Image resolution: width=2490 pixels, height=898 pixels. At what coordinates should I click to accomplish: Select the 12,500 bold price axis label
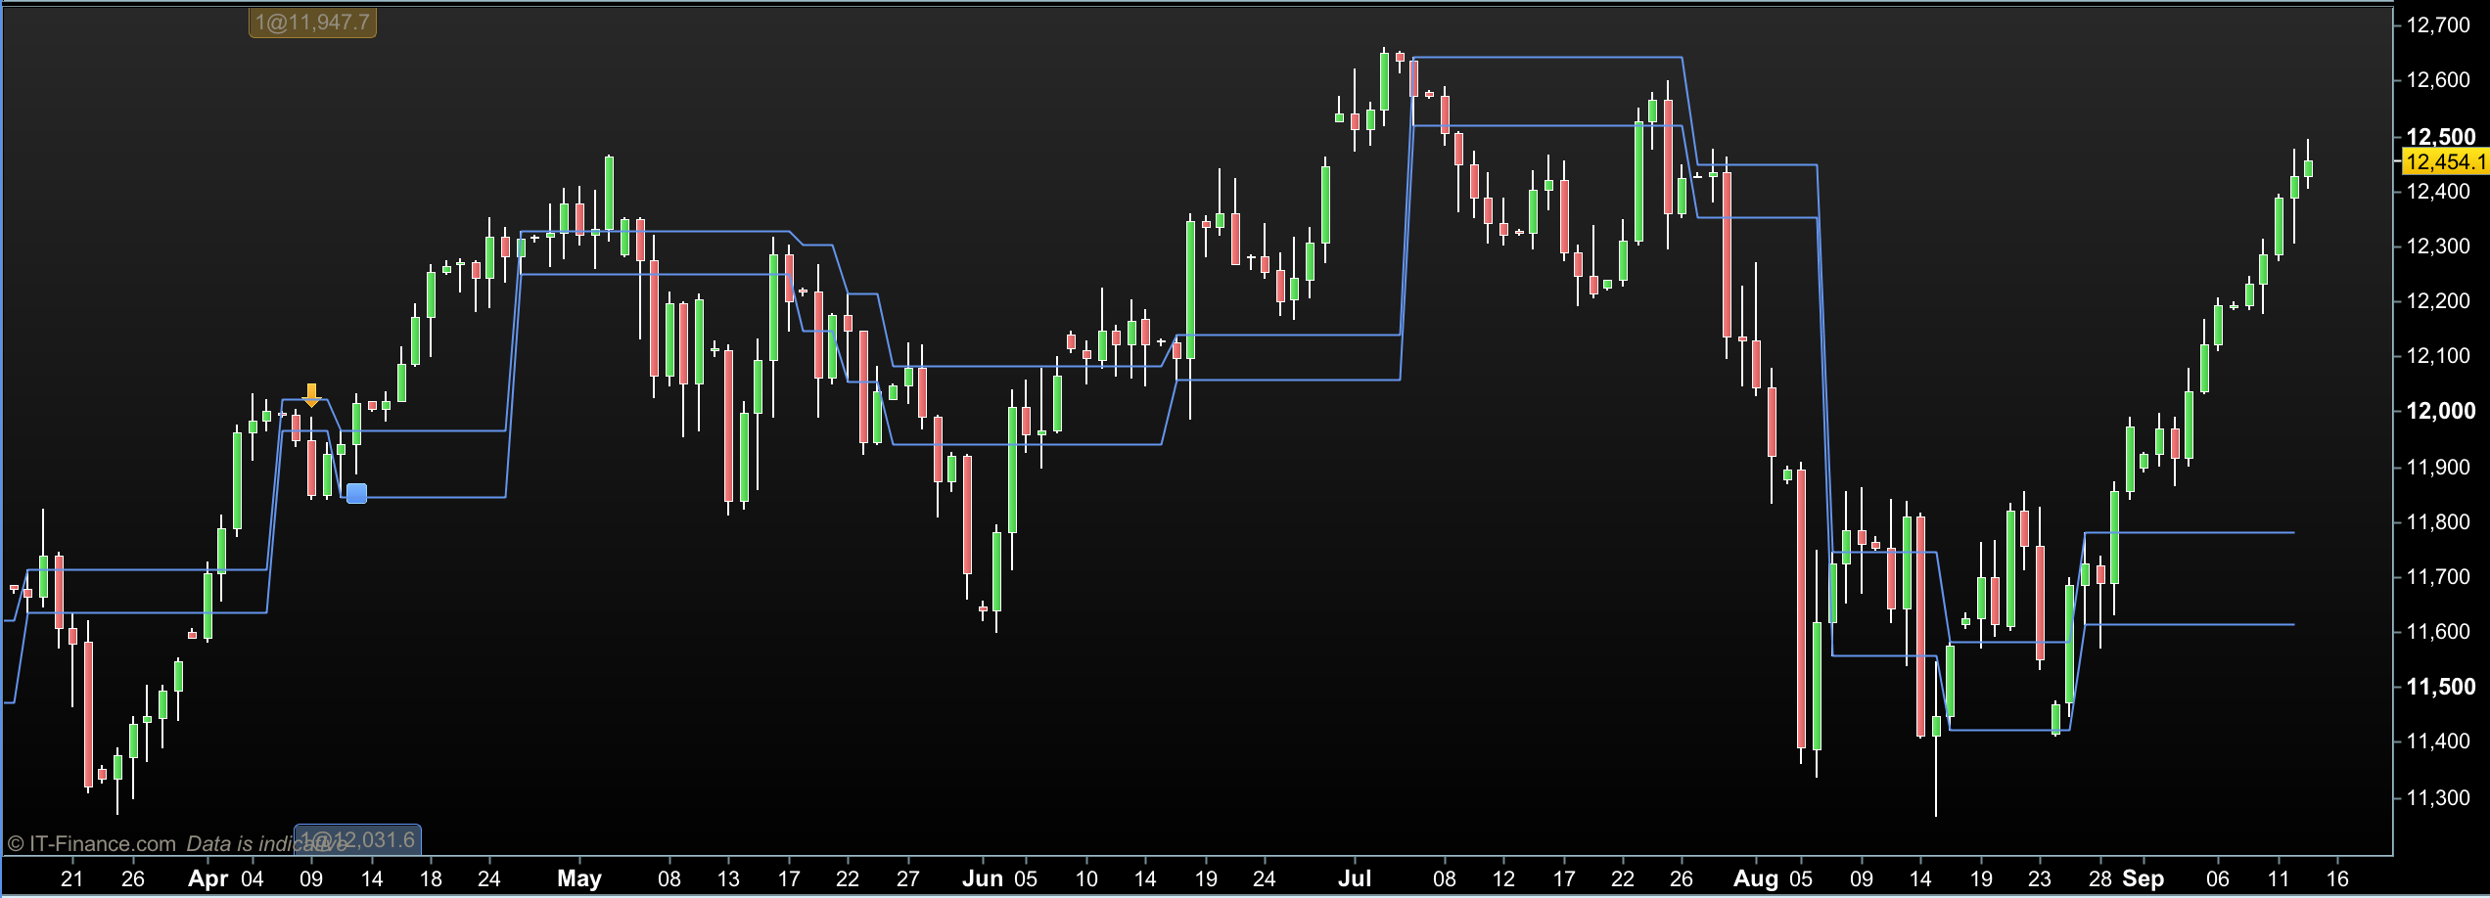[2440, 136]
